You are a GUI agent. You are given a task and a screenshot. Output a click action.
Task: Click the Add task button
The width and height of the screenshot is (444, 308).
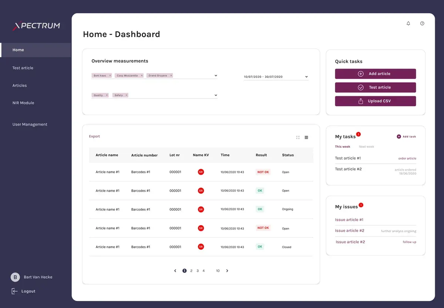point(406,137)
